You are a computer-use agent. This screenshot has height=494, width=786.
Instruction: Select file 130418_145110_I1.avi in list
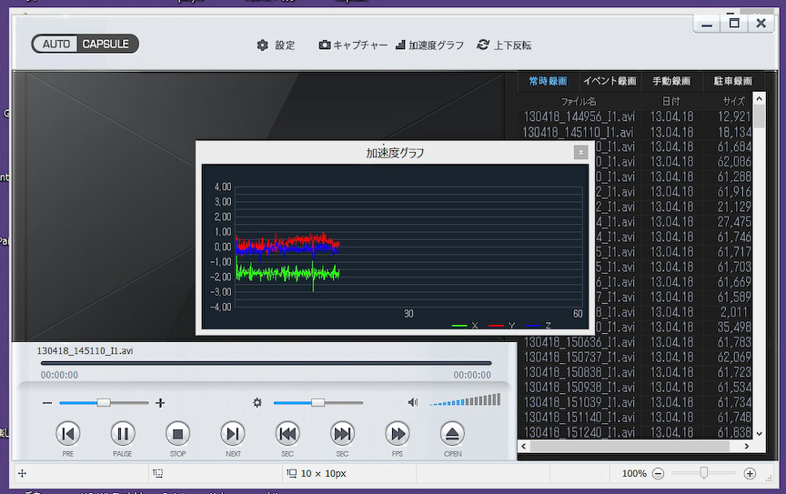578,132
